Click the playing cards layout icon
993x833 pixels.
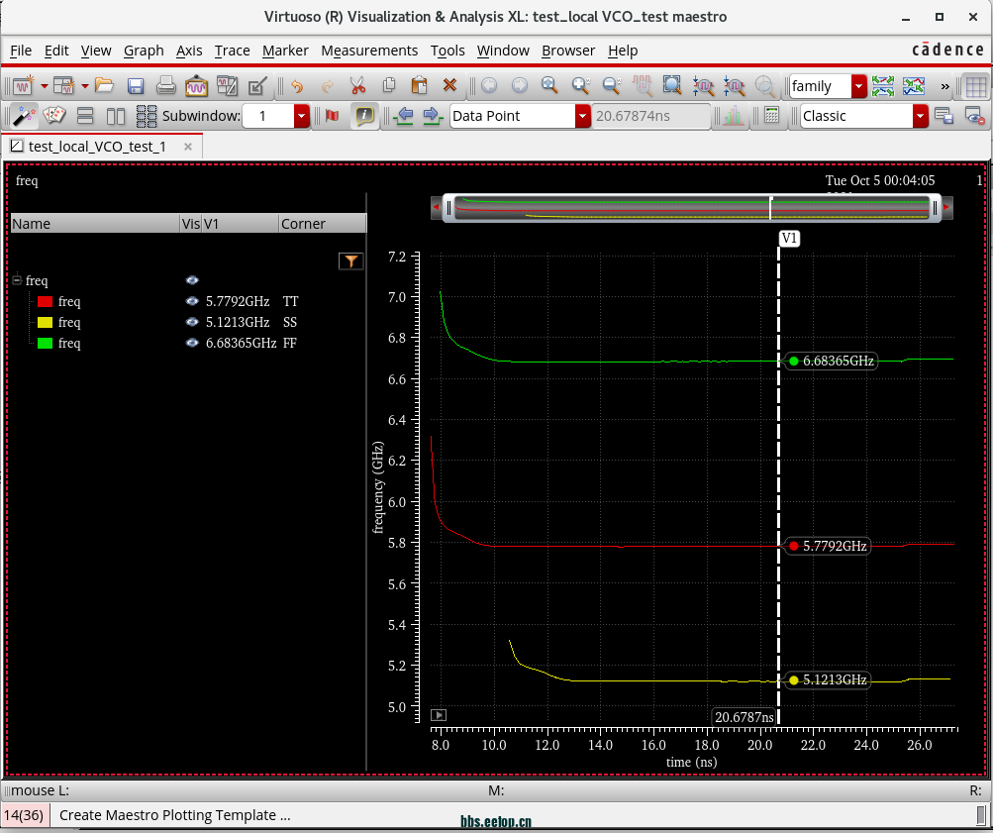pyautogui.click(x=53, y=116)
